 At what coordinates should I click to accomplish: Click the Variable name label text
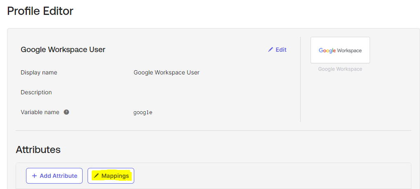40,112
